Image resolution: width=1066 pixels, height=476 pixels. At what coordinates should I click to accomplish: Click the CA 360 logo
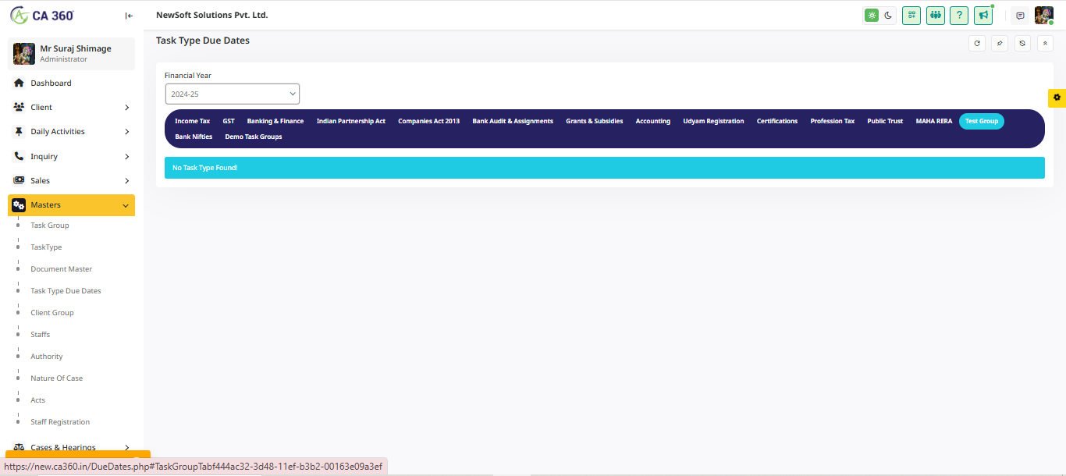[42, 15]
